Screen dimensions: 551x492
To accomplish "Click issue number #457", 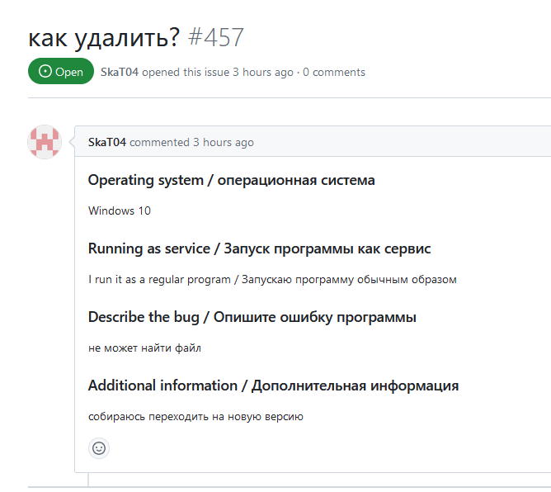I will [216, 37].
